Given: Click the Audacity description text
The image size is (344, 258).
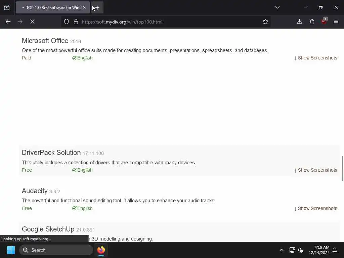Looking at the screenshot, I should (119, 201).
